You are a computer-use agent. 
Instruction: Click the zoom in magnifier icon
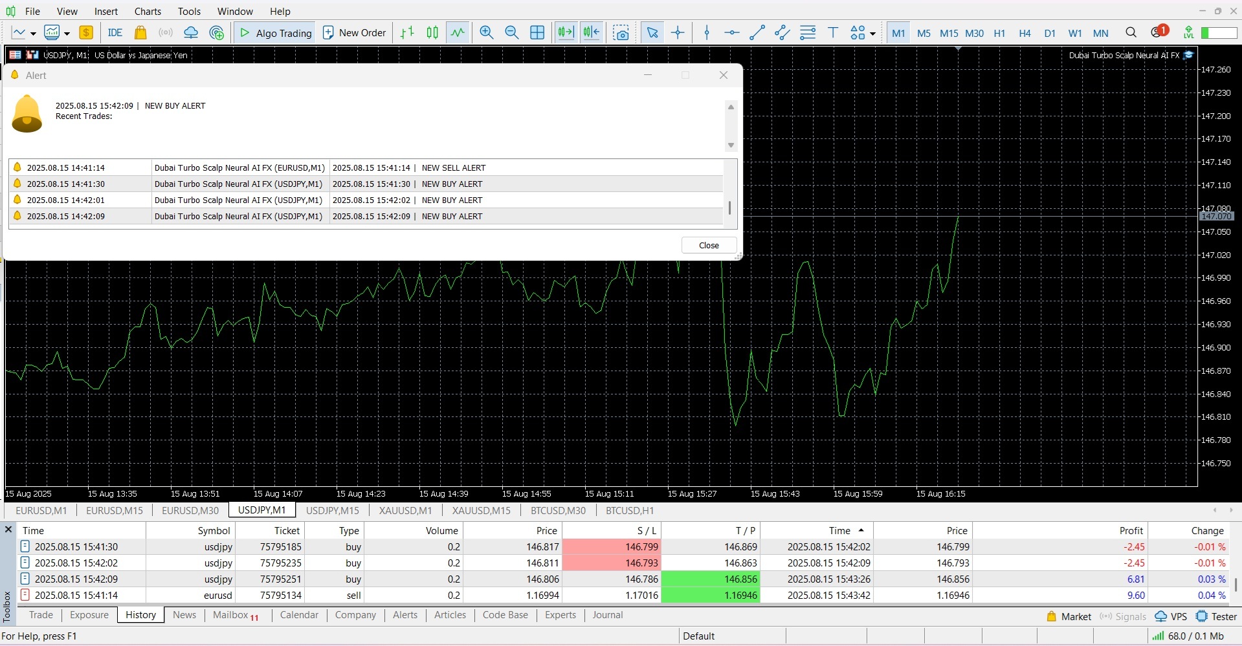[486, 33]
